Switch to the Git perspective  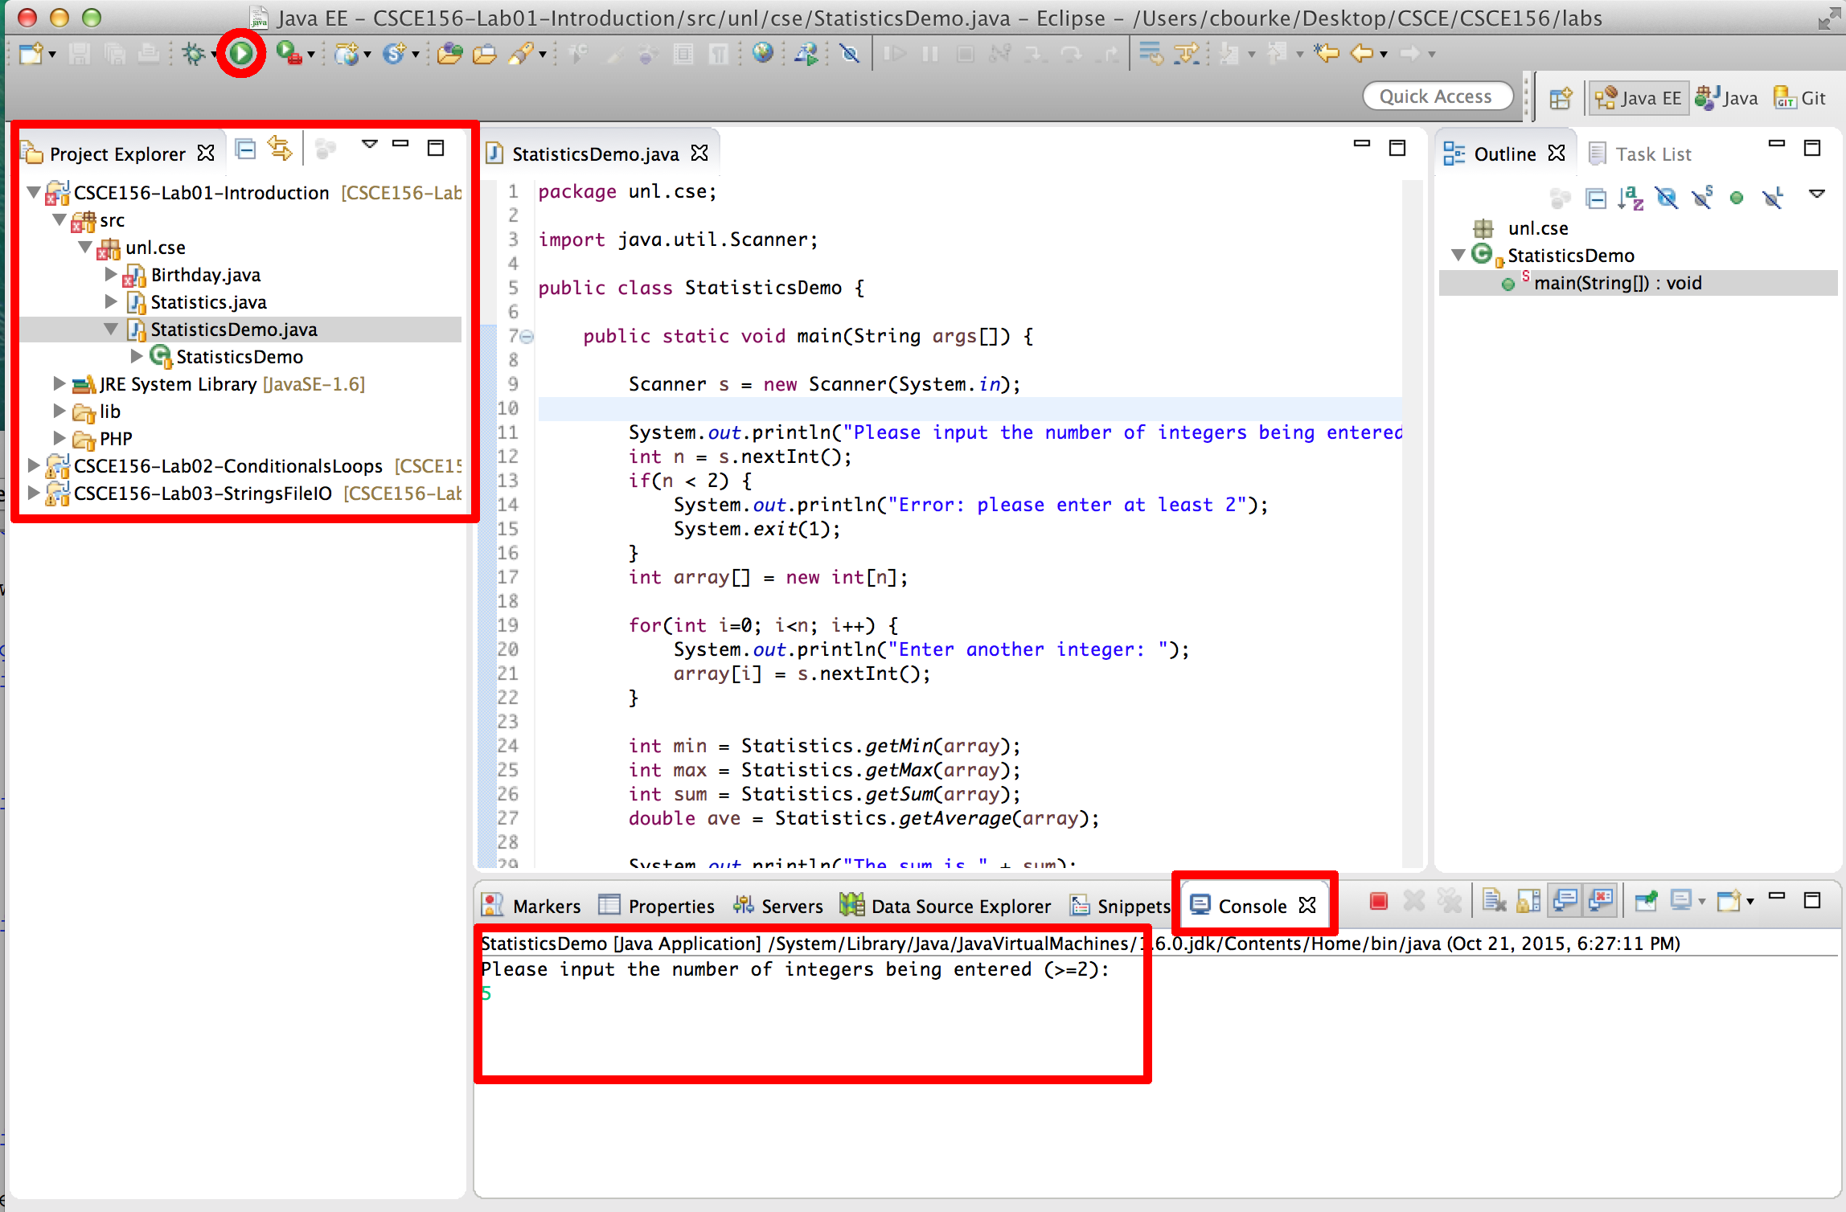1800,98
